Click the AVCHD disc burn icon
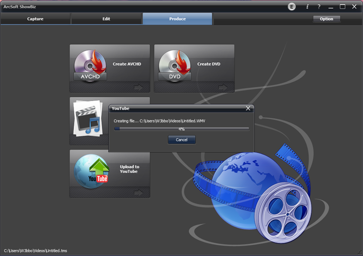The image size is (363, 256). point(90,65)
